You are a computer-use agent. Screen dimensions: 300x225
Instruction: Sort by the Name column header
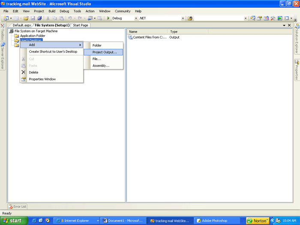tap(147, 32)
